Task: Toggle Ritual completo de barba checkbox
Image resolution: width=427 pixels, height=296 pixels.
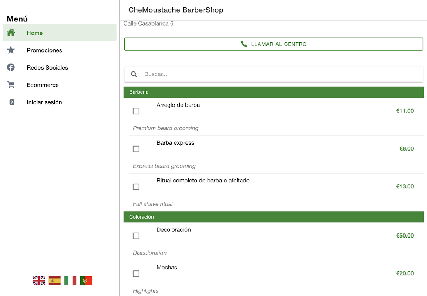Action: pyautogui.click(x=136, y=186)
